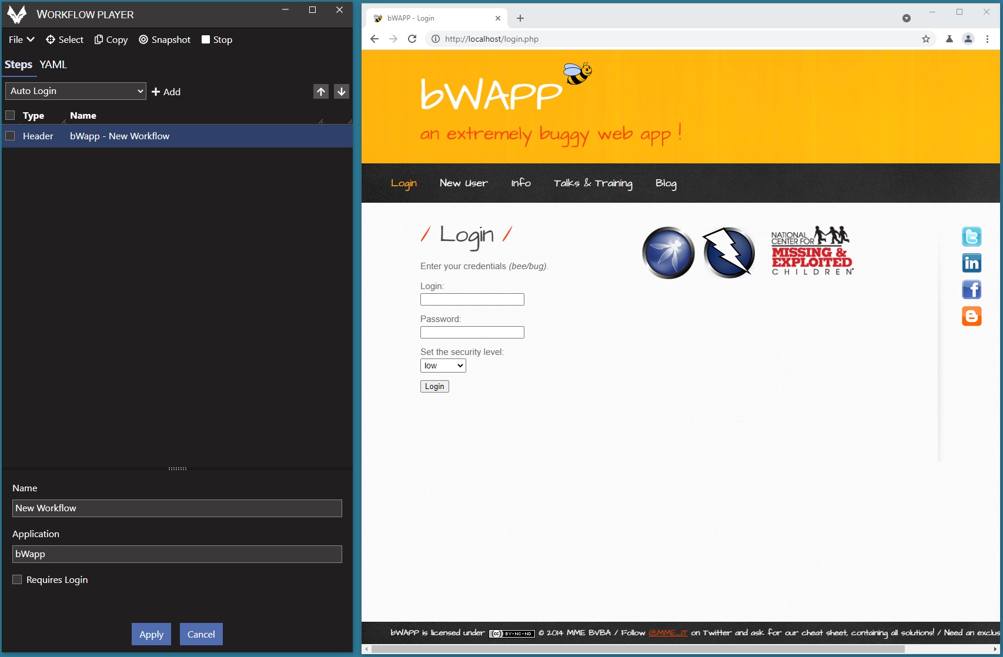1003x657 pixels.
Task: Click the Copy toolbar button
Action: [111, 39]
